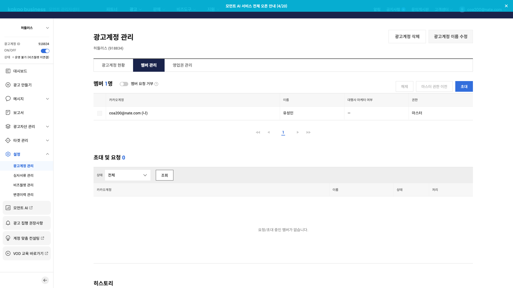The image size is (513, 288).
Task: Go to the last members page
Action: tap(309, 133)
